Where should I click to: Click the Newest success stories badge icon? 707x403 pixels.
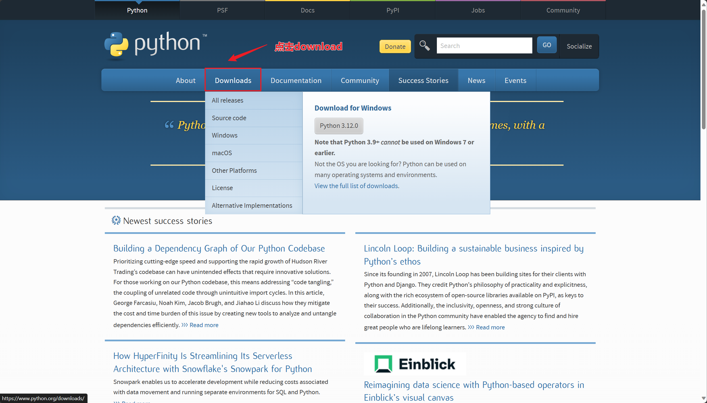(116, 220)
